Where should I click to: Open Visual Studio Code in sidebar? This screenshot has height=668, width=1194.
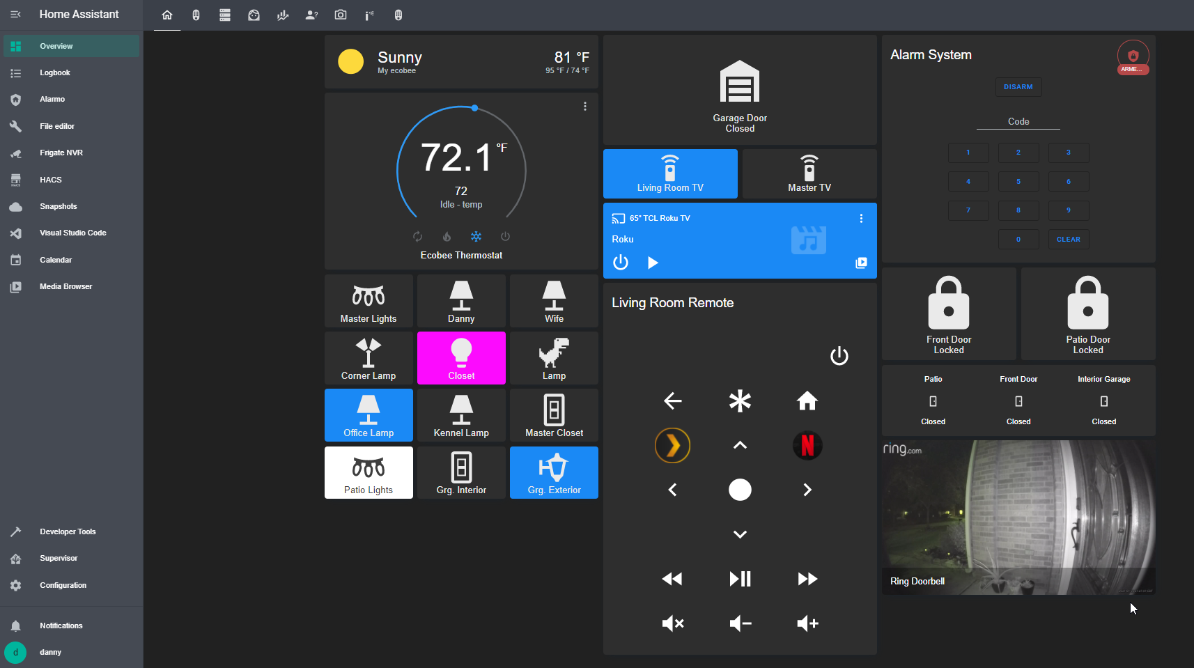(71, 233)
